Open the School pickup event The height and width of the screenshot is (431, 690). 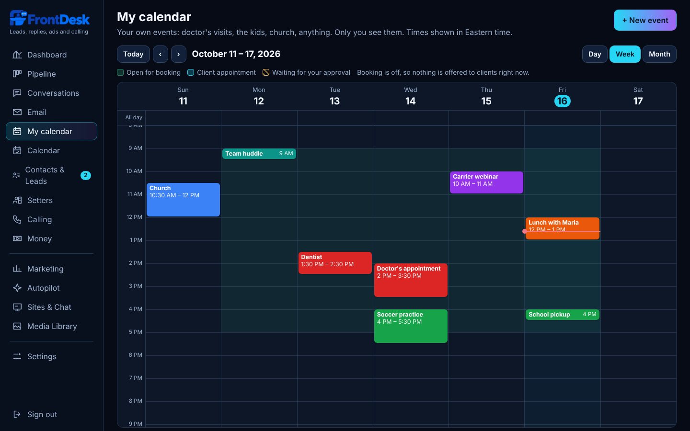coord(563,315)
